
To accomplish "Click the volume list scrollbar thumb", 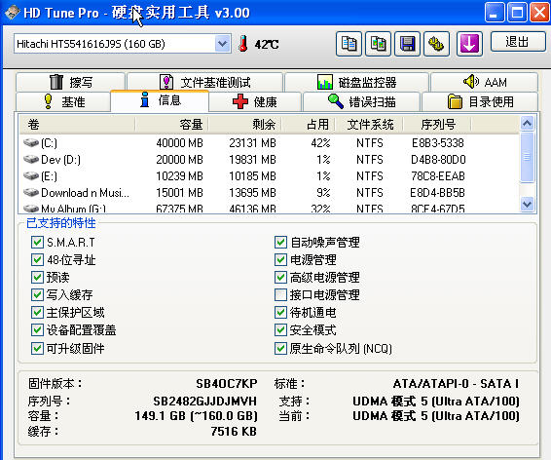I will (x=527, y=157).
